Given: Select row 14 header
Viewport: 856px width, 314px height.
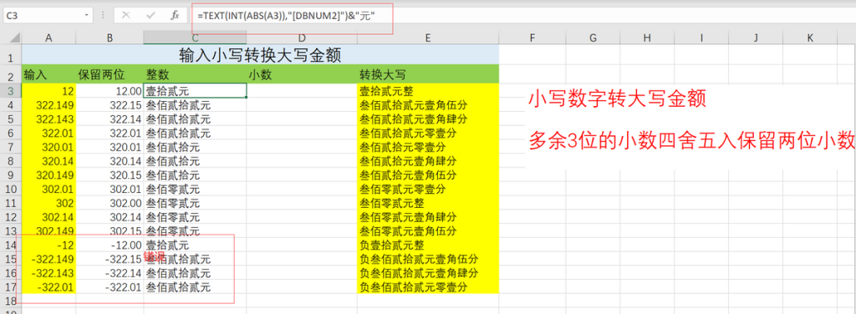Looking at the screenshot, I should click(x=11, y=245).
